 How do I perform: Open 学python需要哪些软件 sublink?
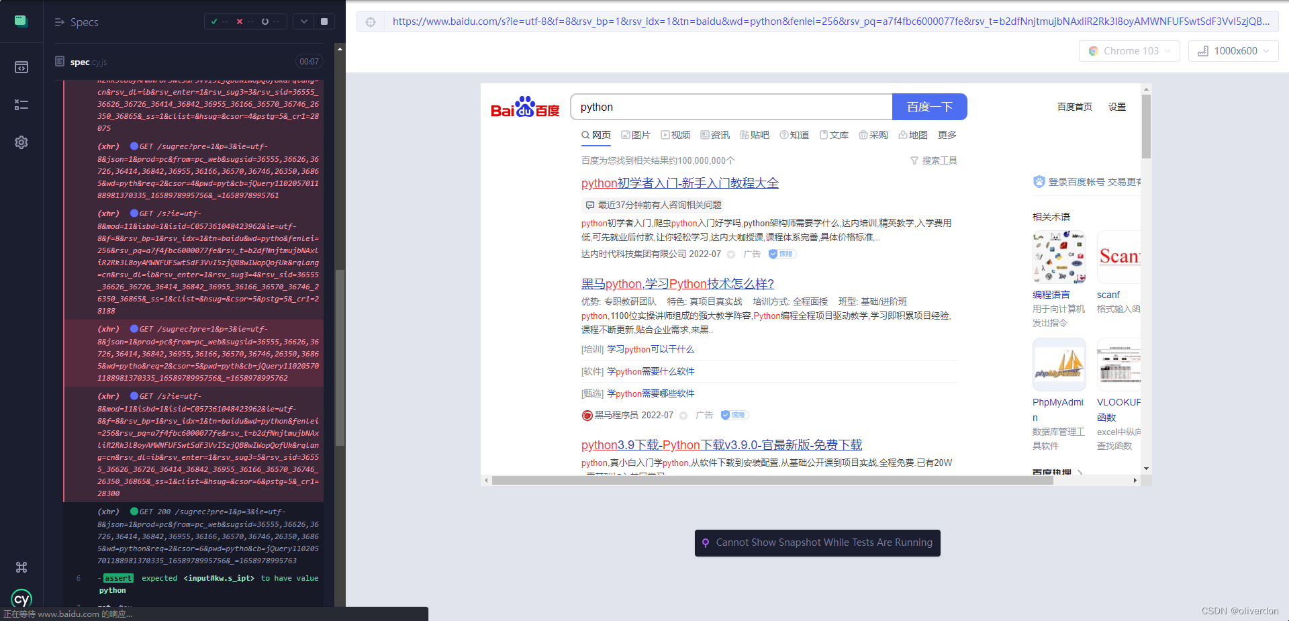coord(651,393)
